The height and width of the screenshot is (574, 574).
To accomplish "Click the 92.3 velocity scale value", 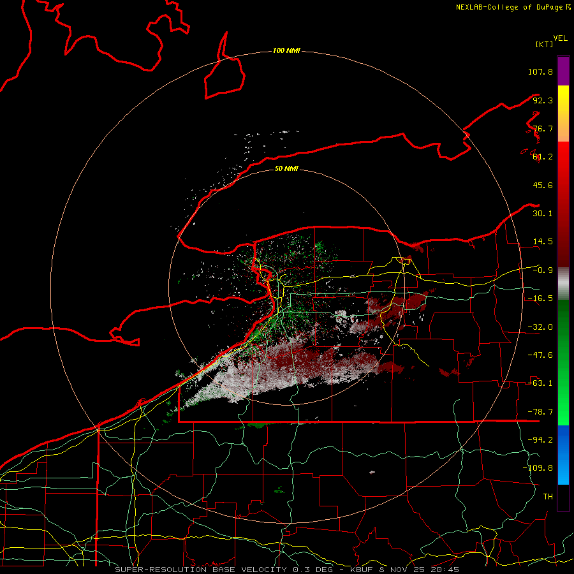I will (543, 100).
